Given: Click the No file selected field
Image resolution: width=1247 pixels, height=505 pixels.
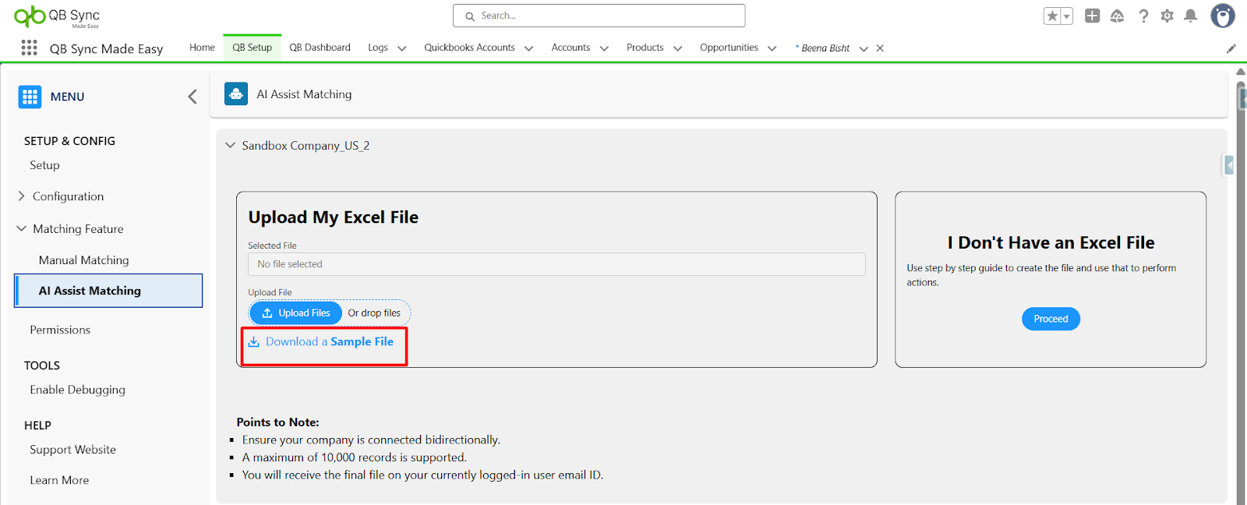Looking at the screenshot, I should point(556,264).
